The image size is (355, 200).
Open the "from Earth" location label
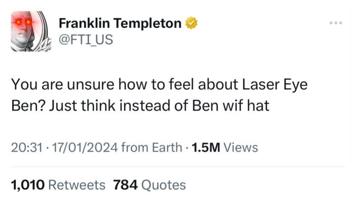coord(152,147)
